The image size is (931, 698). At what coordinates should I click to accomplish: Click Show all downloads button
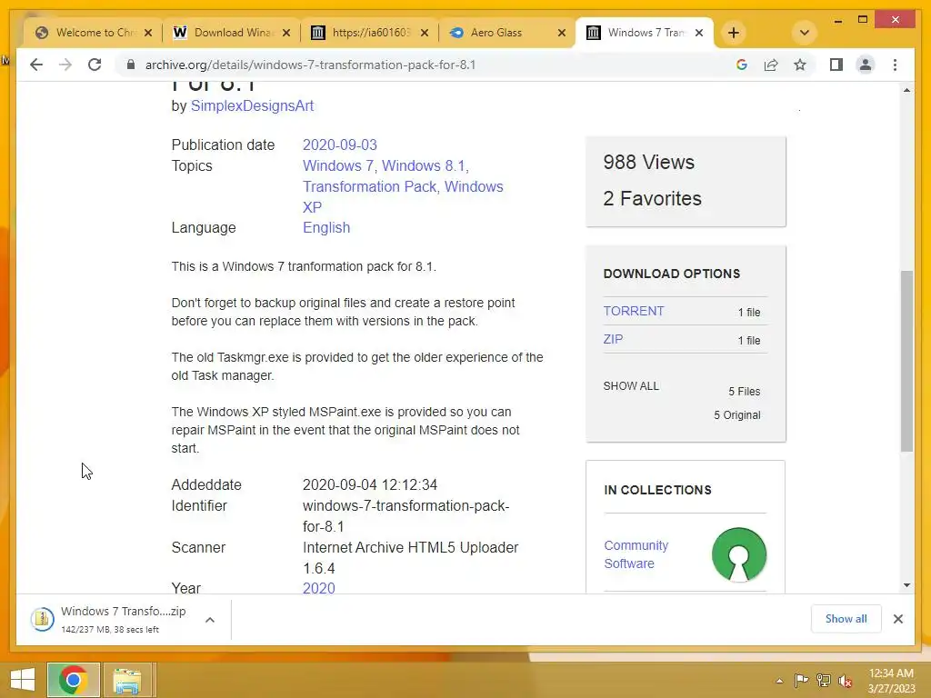[x=846, y=618]
